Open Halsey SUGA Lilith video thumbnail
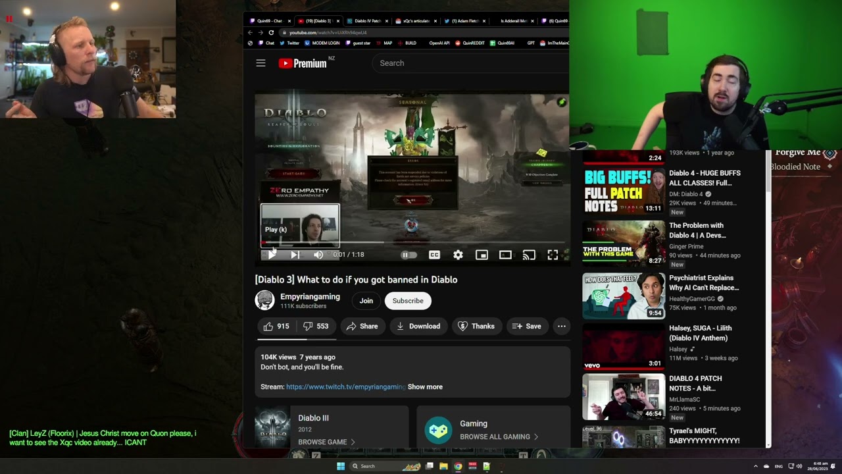842x474 pixels. click(x=624, y=346)
